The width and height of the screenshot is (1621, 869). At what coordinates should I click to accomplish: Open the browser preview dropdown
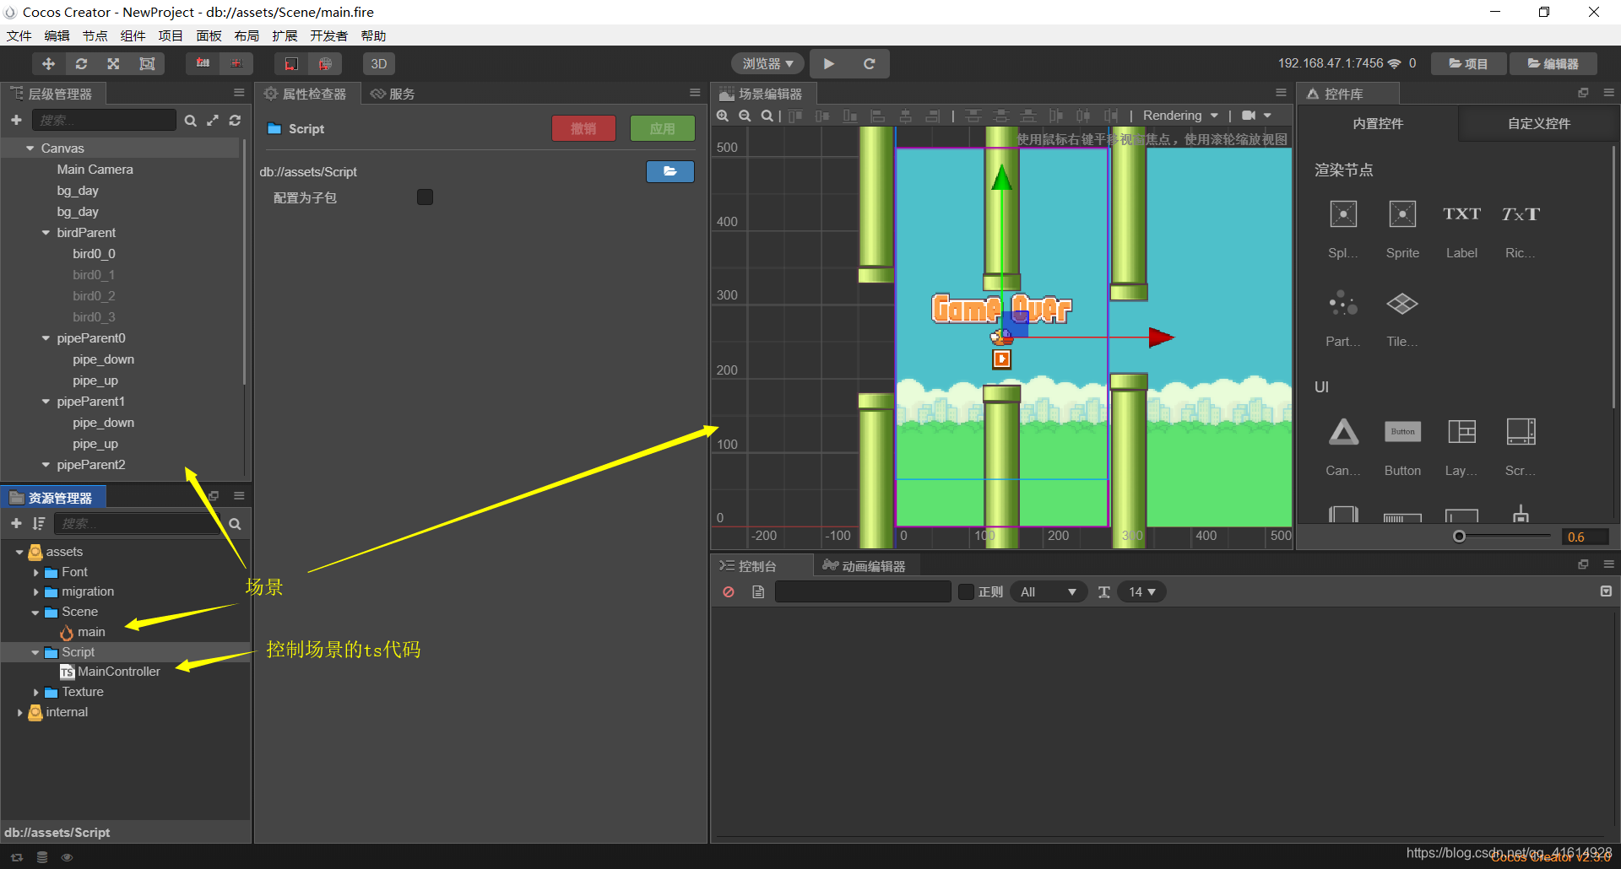pos(767,64)
